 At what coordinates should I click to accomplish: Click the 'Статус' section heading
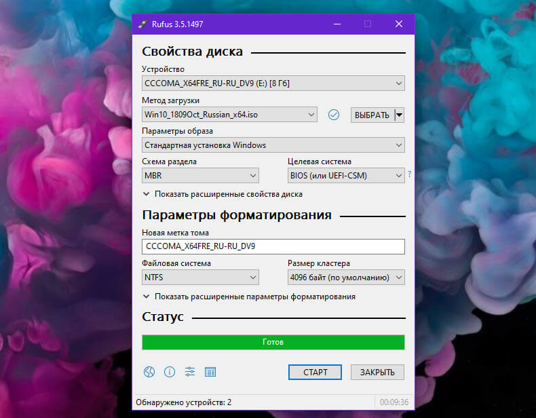pos(163,317)
